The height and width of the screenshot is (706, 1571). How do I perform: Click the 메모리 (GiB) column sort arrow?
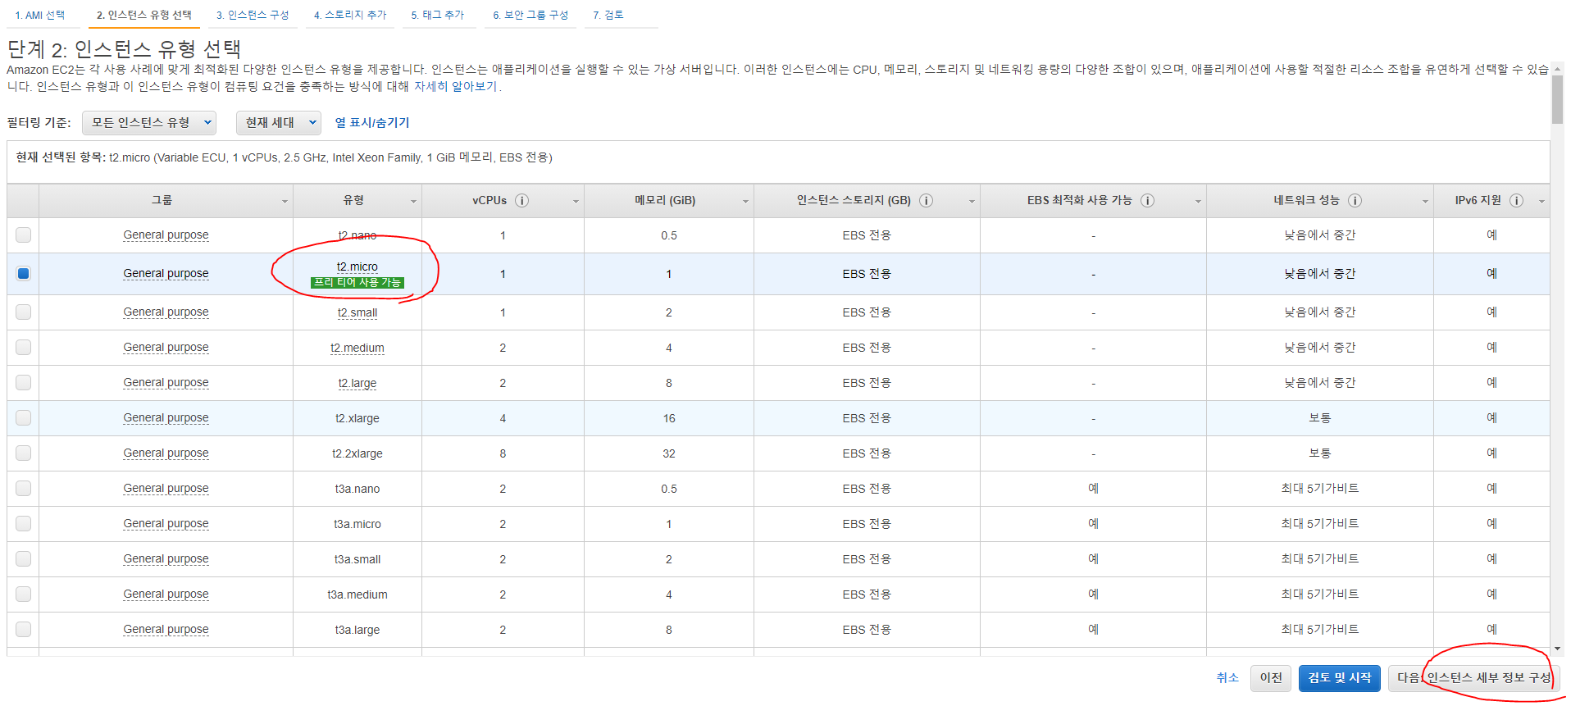(745, 202)
